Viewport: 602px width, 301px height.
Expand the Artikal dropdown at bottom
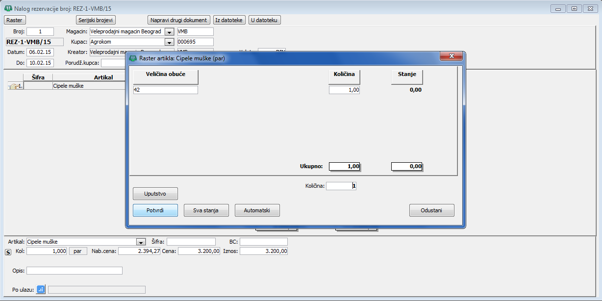[x=141, y=242]
